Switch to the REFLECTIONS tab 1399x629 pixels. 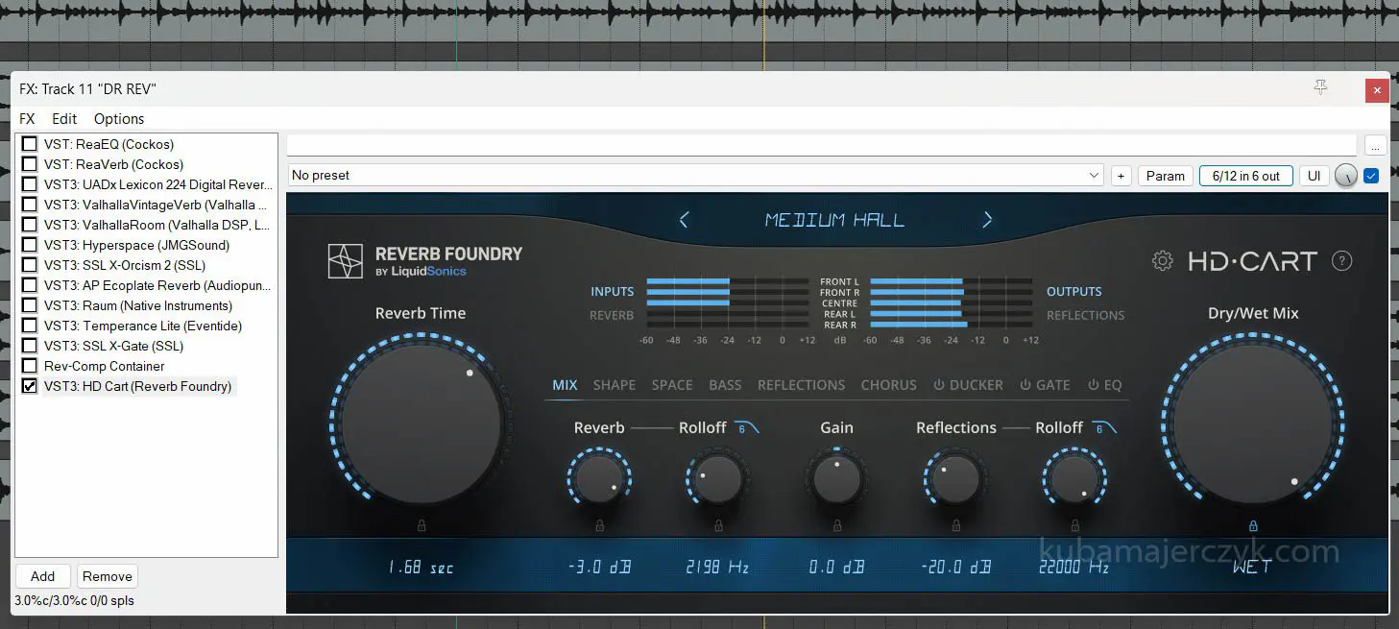click(801, 385)
